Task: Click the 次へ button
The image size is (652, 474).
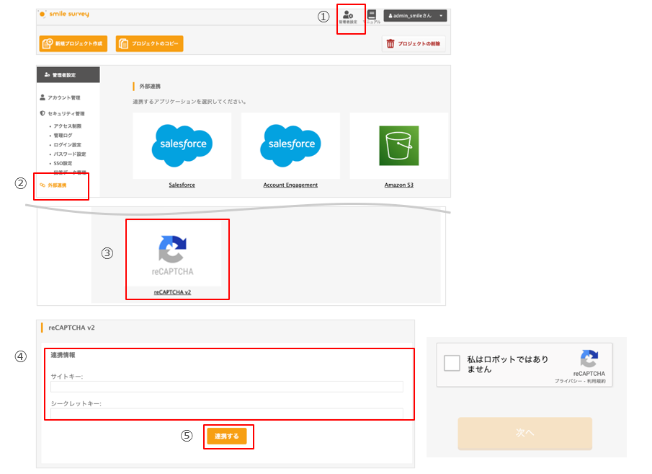Action: pyautogui.click(x=524, y=433)
